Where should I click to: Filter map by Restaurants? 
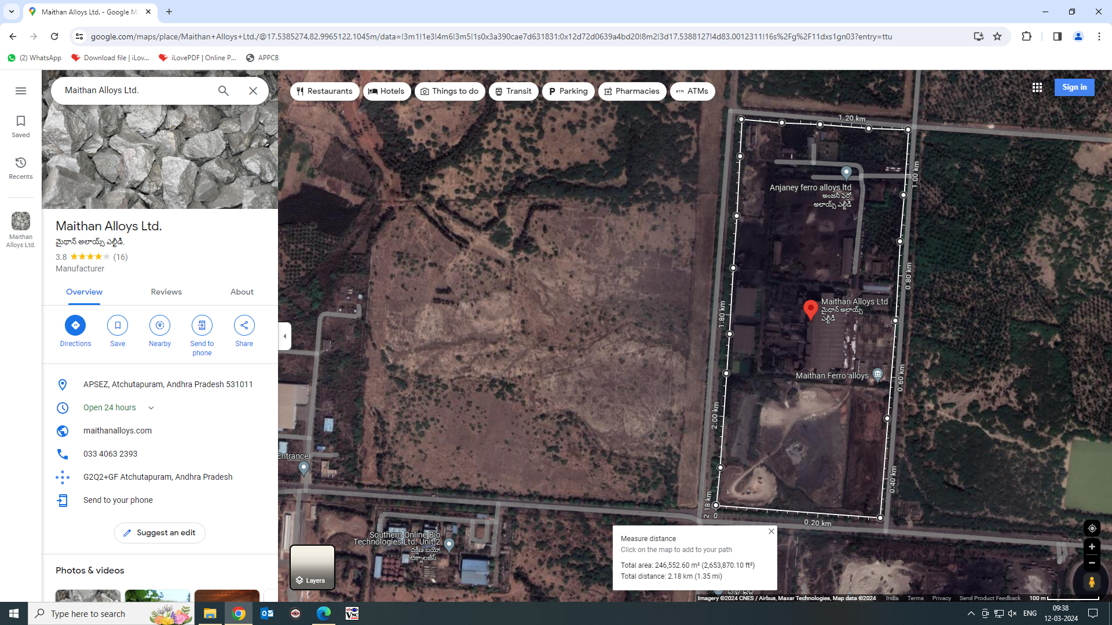325,91
